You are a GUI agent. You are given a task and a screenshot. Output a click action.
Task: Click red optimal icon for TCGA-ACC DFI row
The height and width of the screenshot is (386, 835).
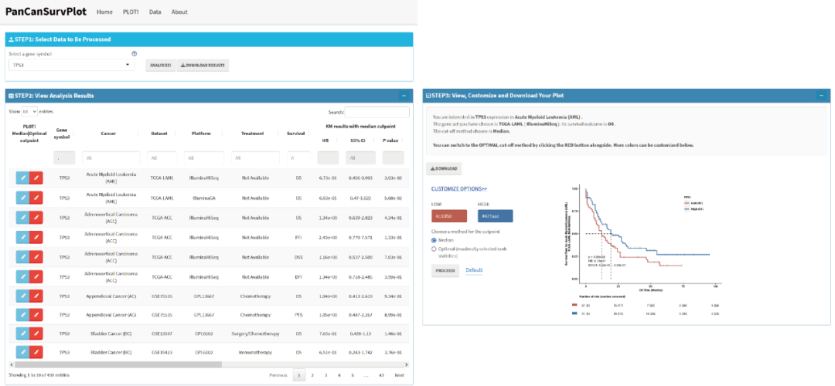click(x=36, y=276)
